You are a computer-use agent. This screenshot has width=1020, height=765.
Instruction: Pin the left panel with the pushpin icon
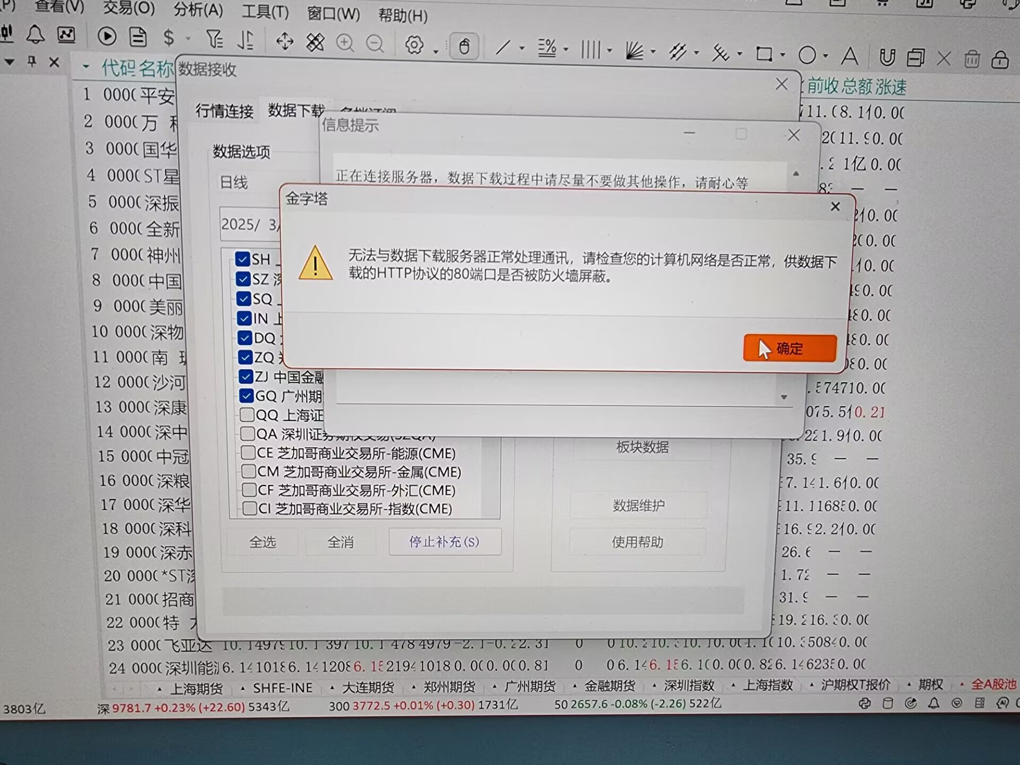32,62
